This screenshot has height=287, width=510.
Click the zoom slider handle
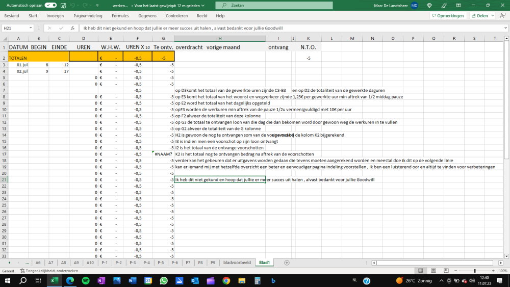tap(474, 271)
